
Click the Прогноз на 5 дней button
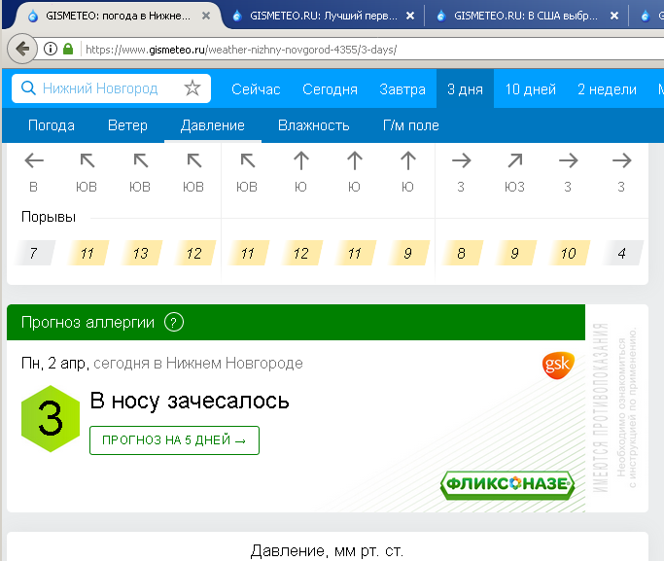pos(174,440)
